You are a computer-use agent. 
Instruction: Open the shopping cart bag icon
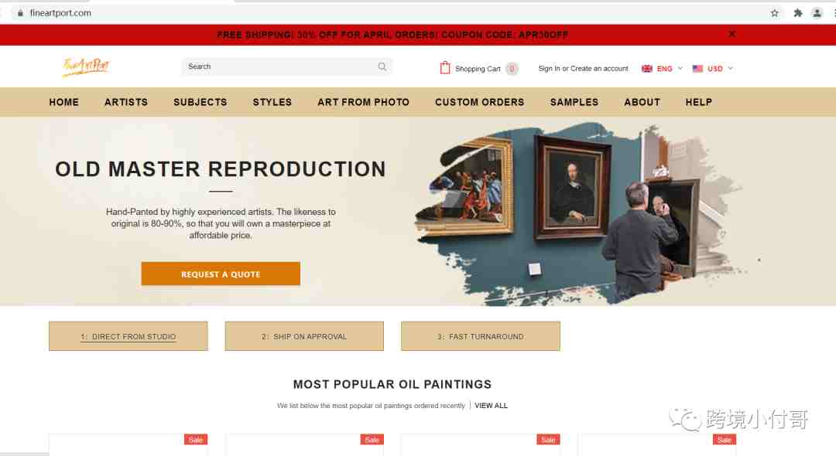click(x=444, y=67)
